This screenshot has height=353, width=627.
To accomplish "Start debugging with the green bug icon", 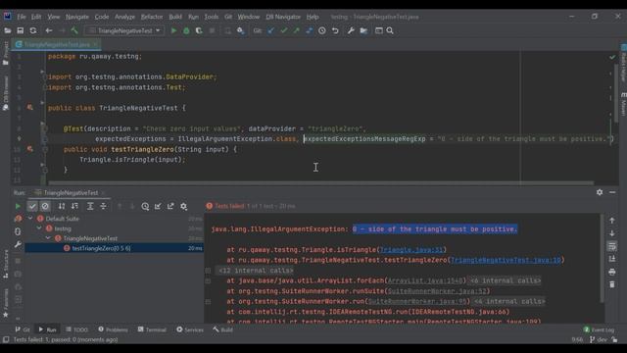I will (186, 30).
